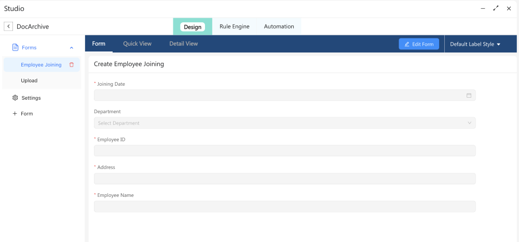Click the Employee Name input field
Viewport: 519px width, 242px height.
[284, 207]
